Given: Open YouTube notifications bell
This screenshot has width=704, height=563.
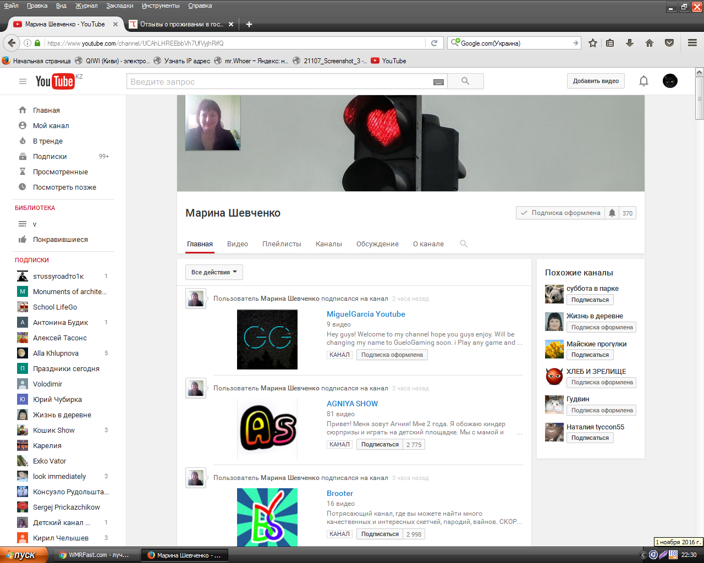Looking at the screenshot, I should coord(643,81).
